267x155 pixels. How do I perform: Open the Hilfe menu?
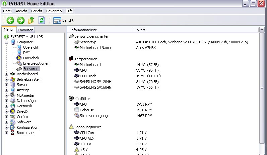pyautogui.click(x=69, y=11)
